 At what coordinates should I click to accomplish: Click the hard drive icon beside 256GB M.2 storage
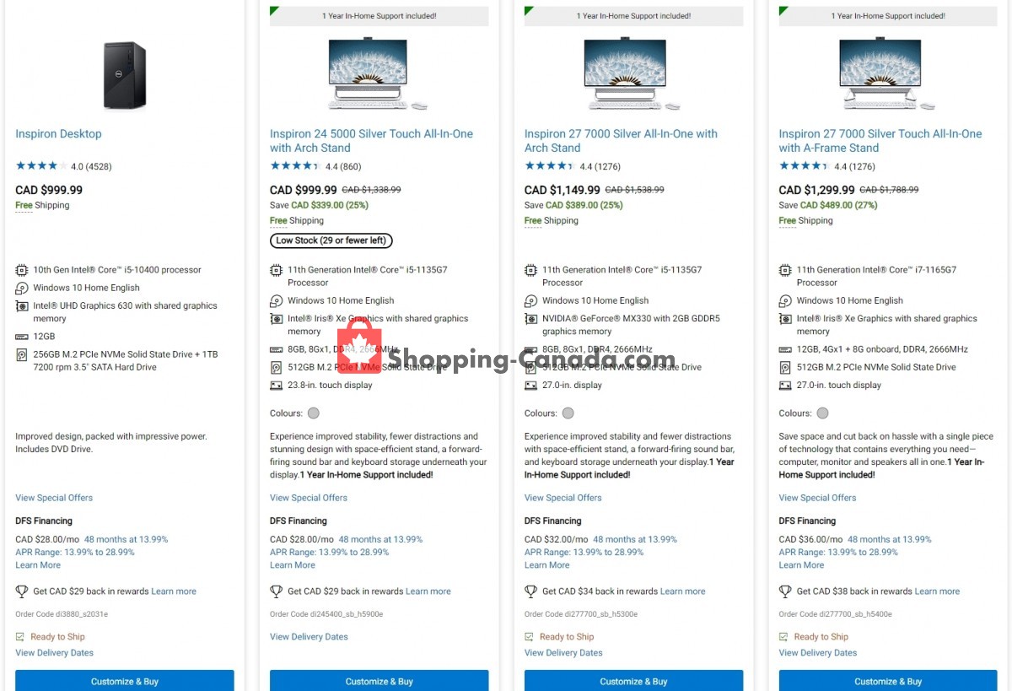22,355
